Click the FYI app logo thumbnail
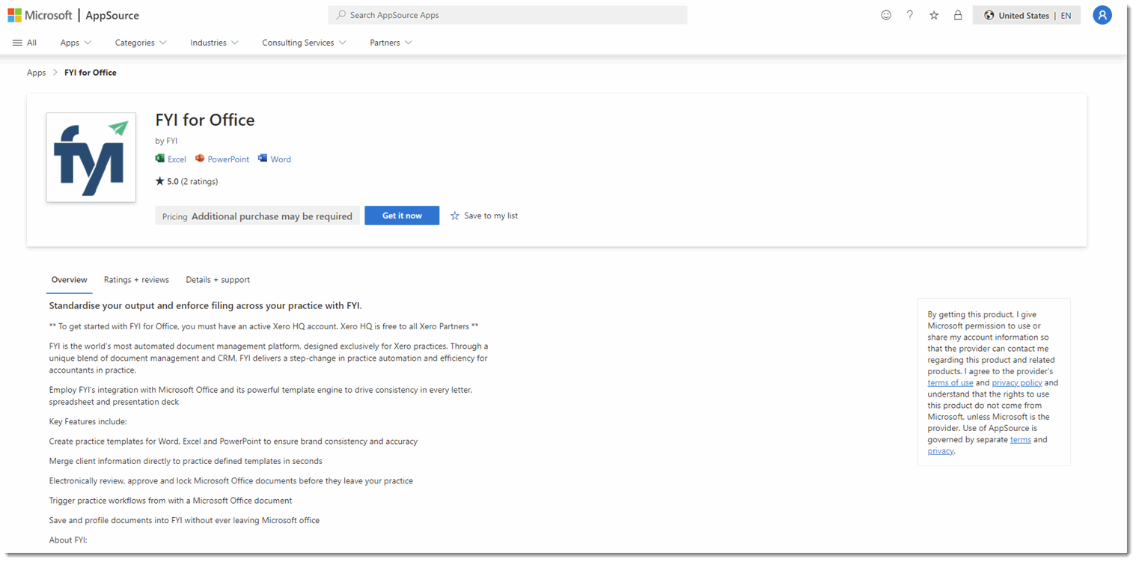This screenshot has width=1136, height=562. coord(91,157)
